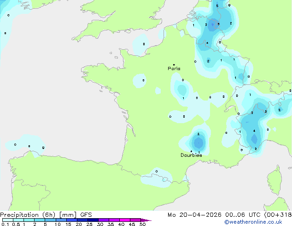Click the Dourbies location label
This screenshot has height=226, width=292.
[x=191, y=155]
